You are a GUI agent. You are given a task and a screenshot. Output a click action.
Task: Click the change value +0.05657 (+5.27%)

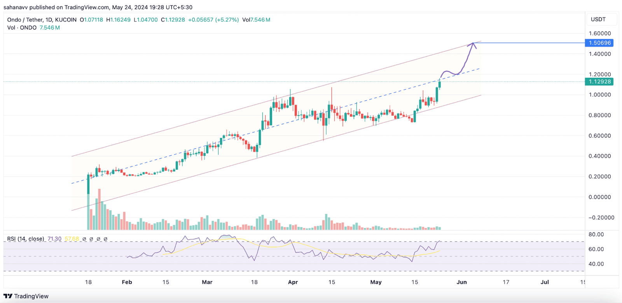(213, 20)
